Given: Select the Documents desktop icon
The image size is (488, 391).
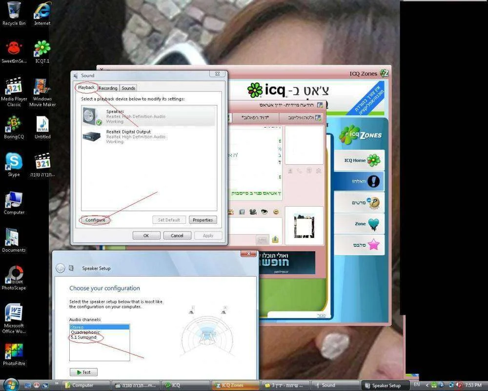Looking at the screenshot, I should tap(14, 240).
